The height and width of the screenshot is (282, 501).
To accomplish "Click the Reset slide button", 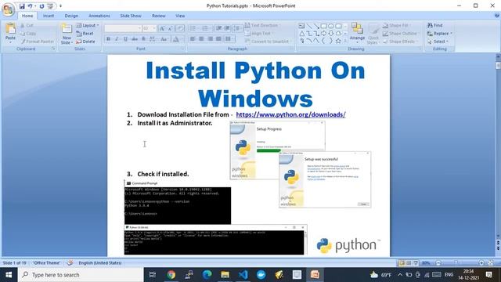I will [x=85, y=33].
